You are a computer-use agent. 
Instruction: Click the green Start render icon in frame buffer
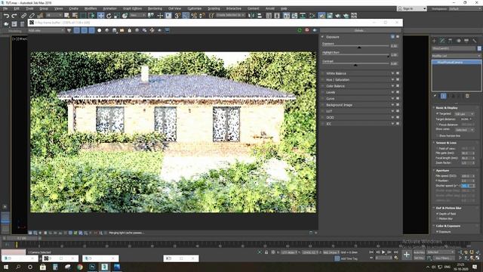click(300, 30)
